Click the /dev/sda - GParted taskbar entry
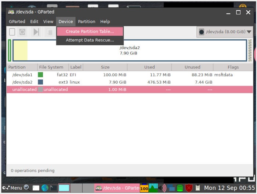The height and width of the screenshot is (194, 257). pyautogui.click(x=117, y=188)
